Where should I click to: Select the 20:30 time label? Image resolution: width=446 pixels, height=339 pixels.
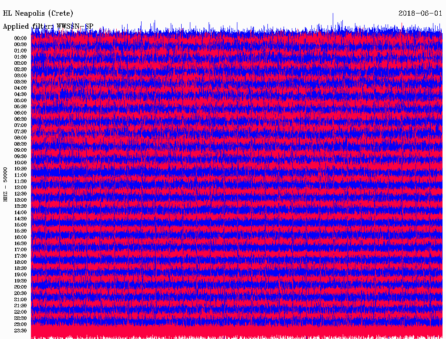click(x=20, y=293)
